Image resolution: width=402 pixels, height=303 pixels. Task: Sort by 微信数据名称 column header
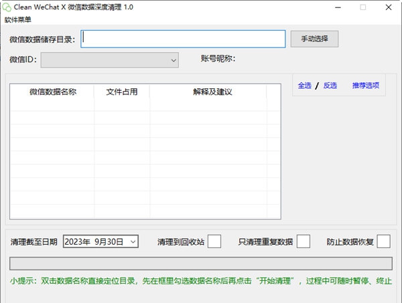(x=52, y=92)
